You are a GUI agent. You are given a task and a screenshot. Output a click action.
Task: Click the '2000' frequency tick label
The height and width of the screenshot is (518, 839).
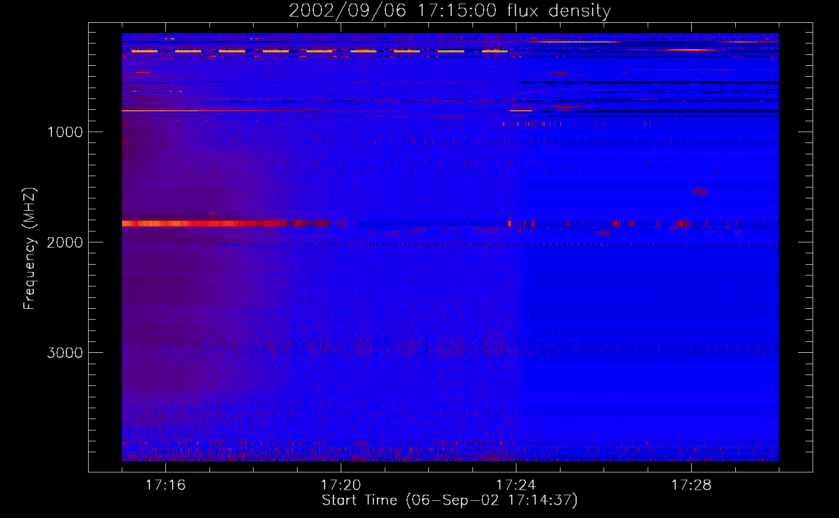(x=65, y=242)
